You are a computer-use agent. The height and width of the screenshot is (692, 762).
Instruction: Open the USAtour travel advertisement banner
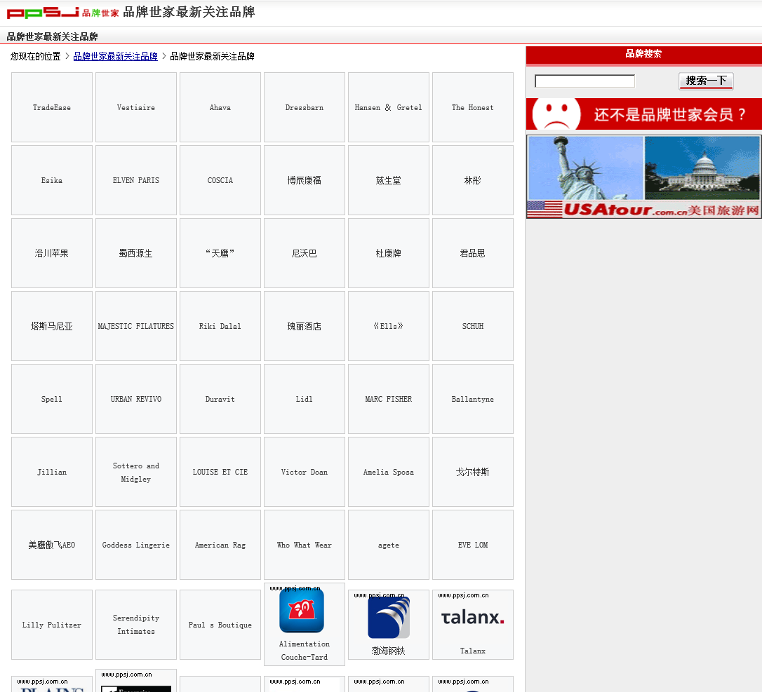(644, 177)
